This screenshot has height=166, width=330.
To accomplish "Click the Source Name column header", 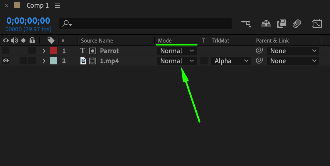I will (97, 40).
